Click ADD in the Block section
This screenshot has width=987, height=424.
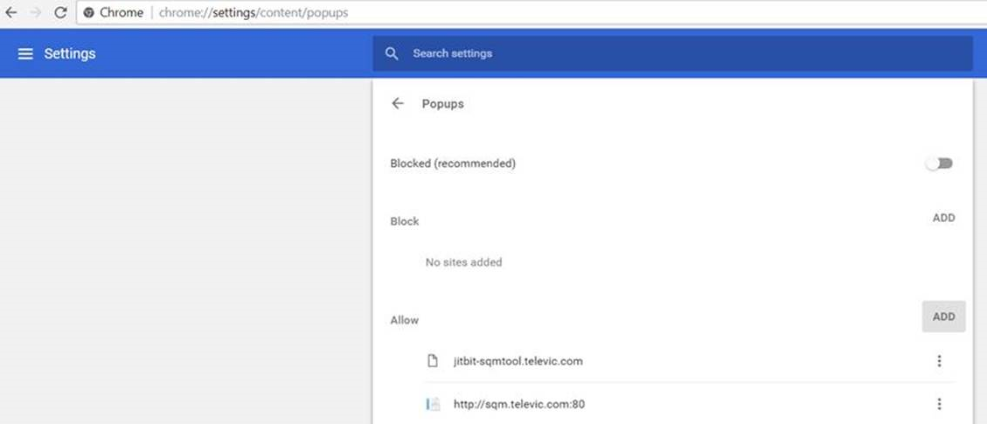(x=943, y=219)
